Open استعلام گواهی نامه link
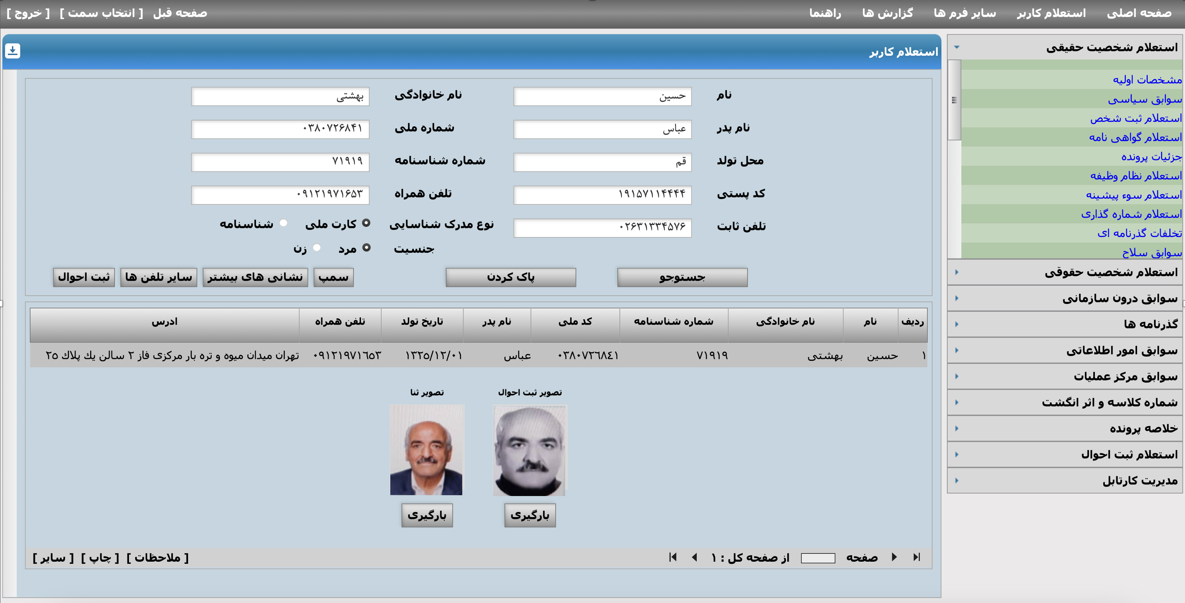This screenshot has height=603, width=1185. tap(1135, 138)
